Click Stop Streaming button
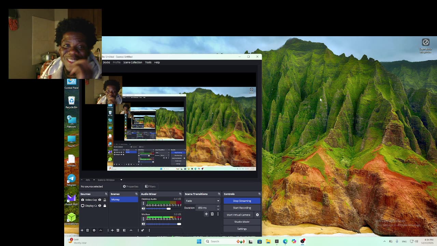 click(242, 201)
